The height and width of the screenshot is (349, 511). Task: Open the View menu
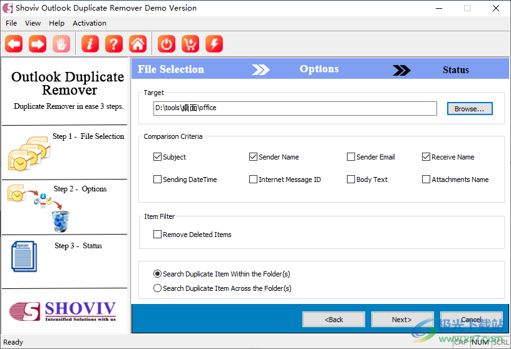[x=33, y=23]
